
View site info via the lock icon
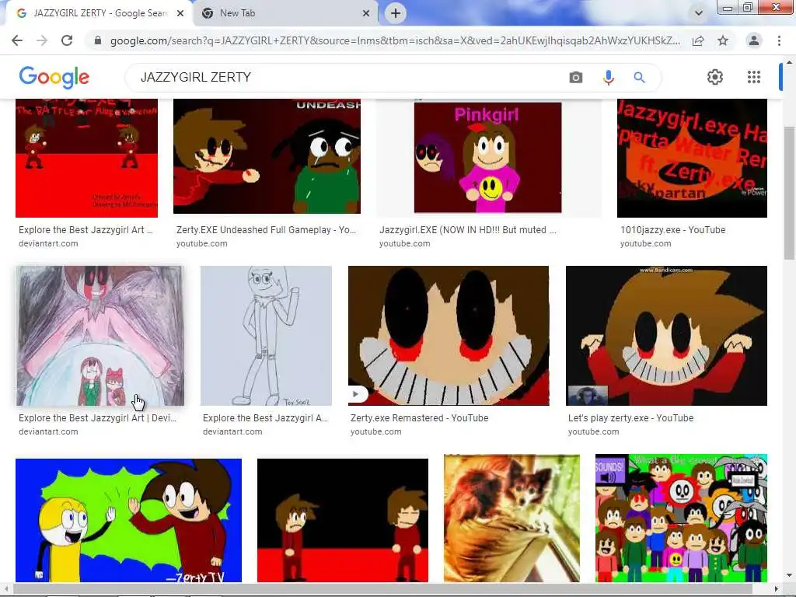tap(98, 40)
